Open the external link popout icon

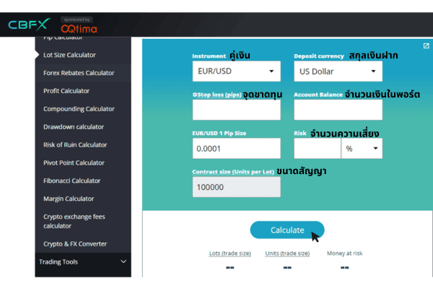click(x=426, y=46)
